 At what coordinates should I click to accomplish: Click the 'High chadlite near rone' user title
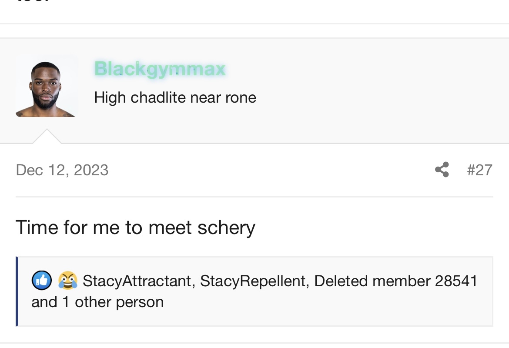(x=175, y=97)
